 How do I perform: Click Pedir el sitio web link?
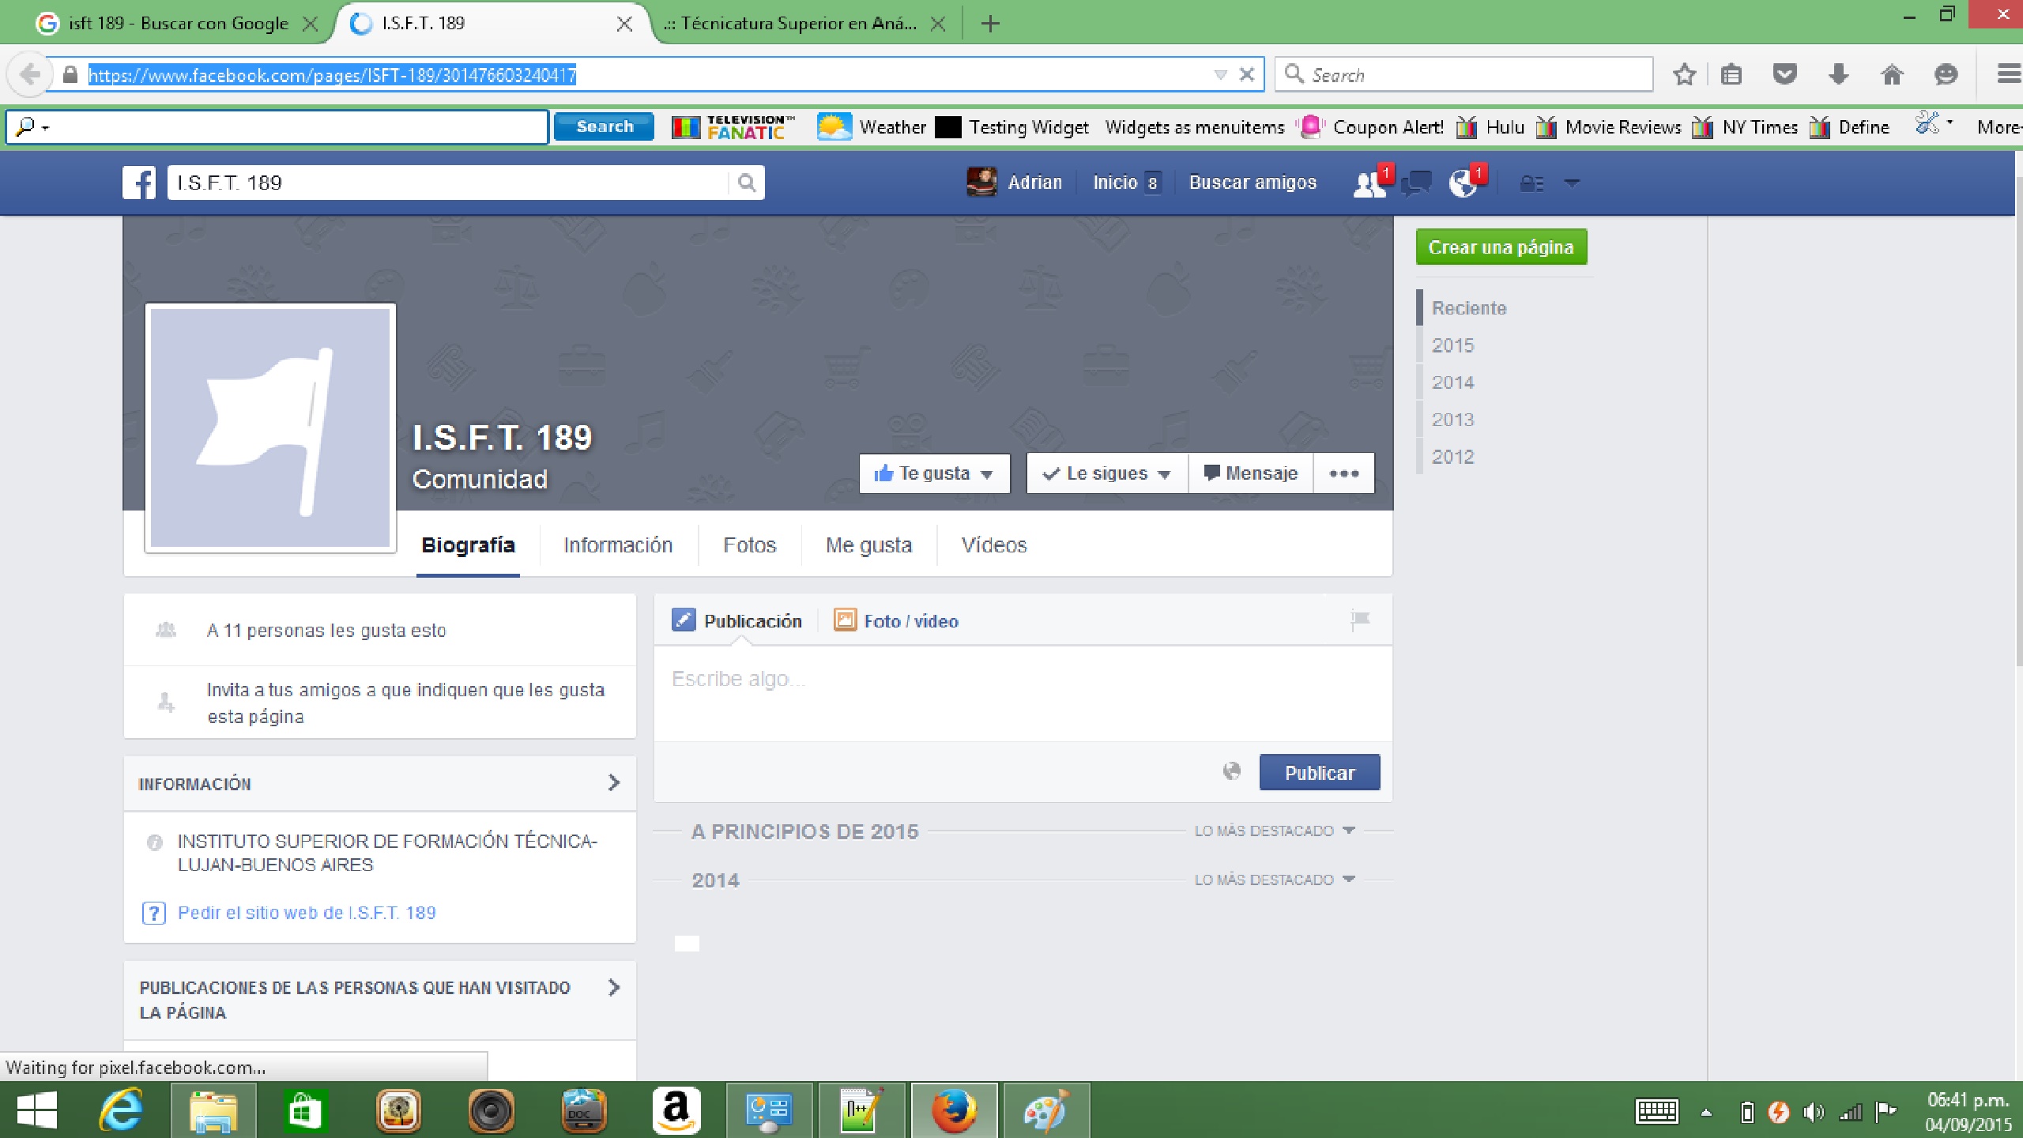pos(307,913)
